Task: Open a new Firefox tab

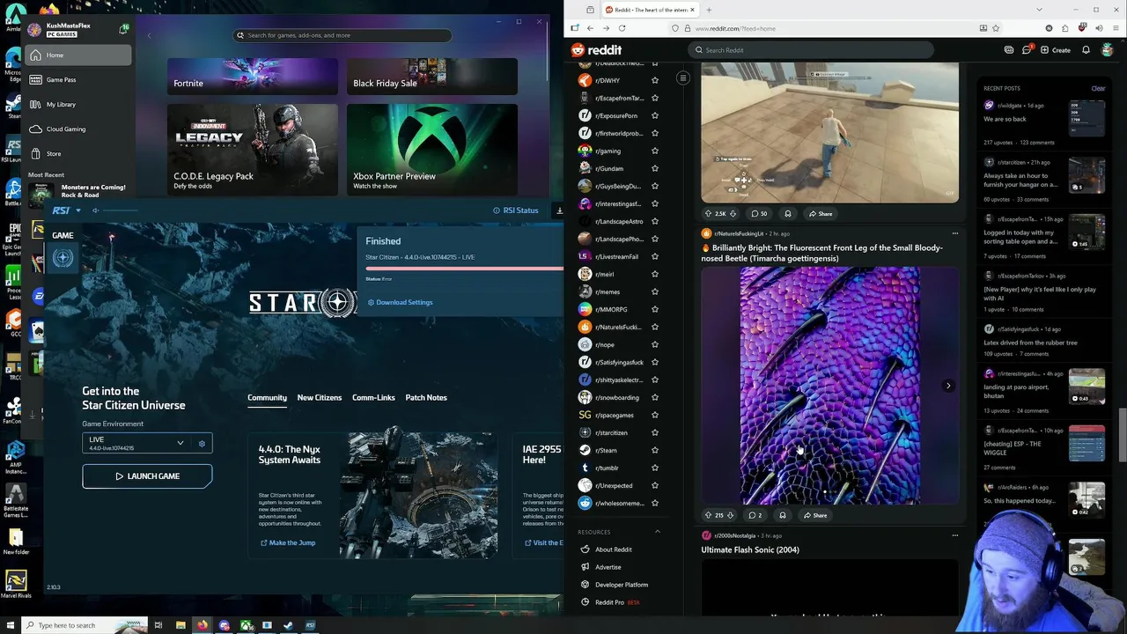Action: [709, 10]
